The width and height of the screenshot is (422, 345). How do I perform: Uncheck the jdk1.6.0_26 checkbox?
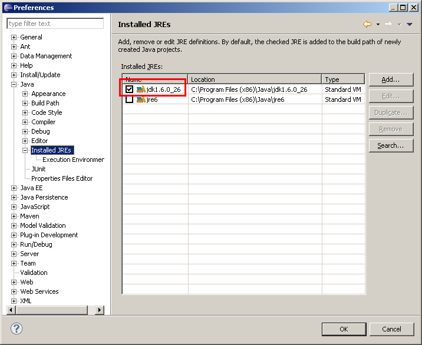point(129,89)
